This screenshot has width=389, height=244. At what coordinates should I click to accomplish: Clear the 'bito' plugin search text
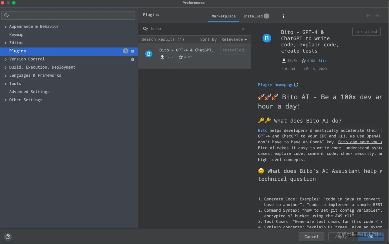pyautogui.click(x=243, y=29)
